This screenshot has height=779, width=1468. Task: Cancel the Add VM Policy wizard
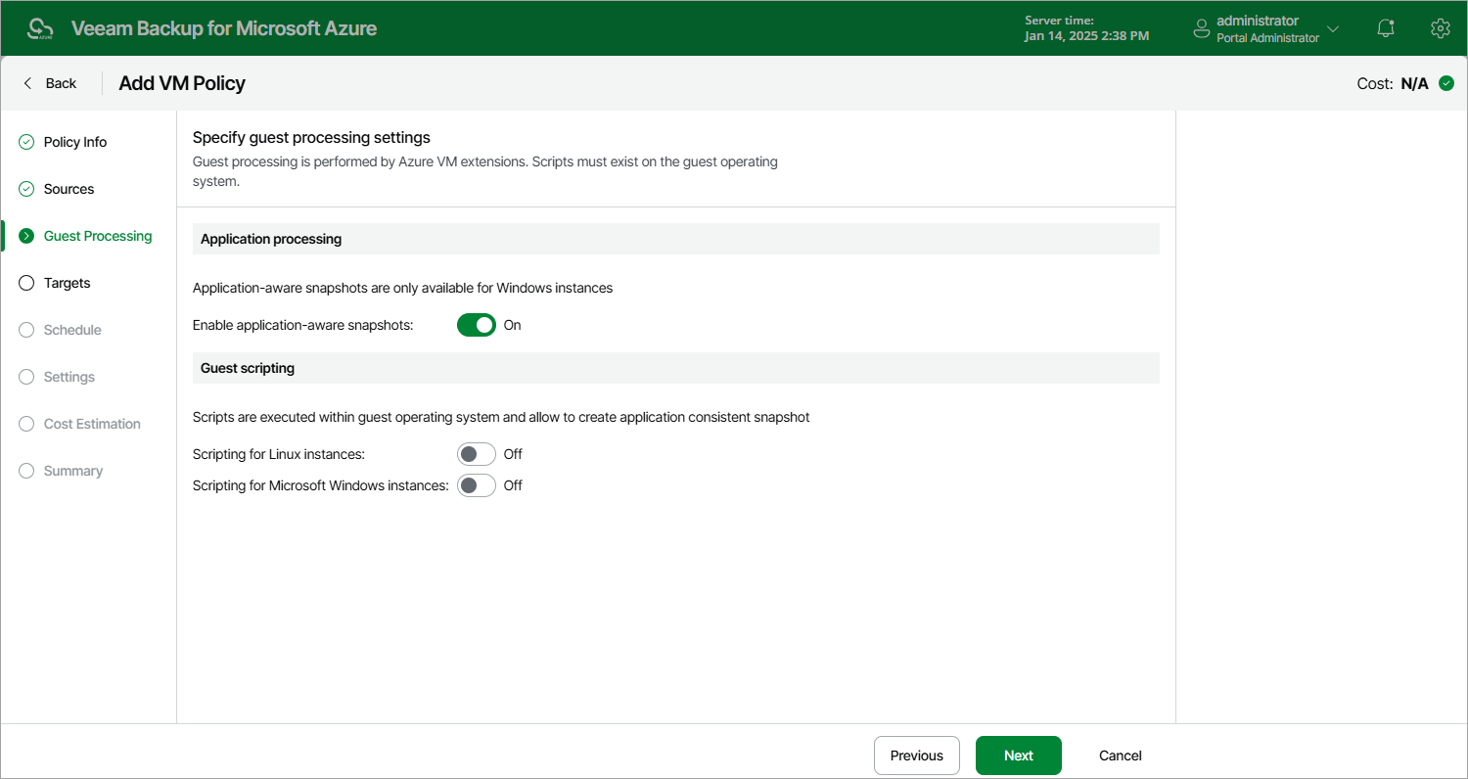pos(1121,756)
